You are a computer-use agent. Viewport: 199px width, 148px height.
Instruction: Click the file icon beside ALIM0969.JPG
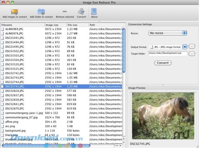click(x=3, y=29)
